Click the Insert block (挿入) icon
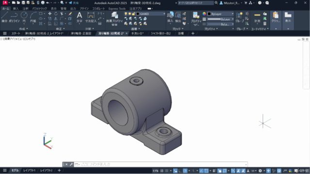The height and width of the screenshot is (174, 310). tap(170, 17)
